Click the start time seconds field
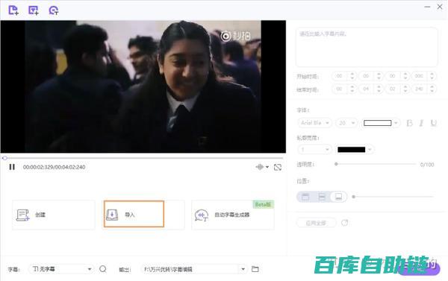 pos(392,76)
